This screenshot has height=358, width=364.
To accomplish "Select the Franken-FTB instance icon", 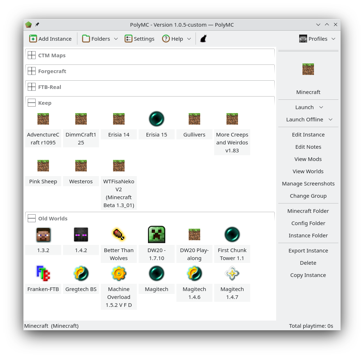I will pos(43,273).
